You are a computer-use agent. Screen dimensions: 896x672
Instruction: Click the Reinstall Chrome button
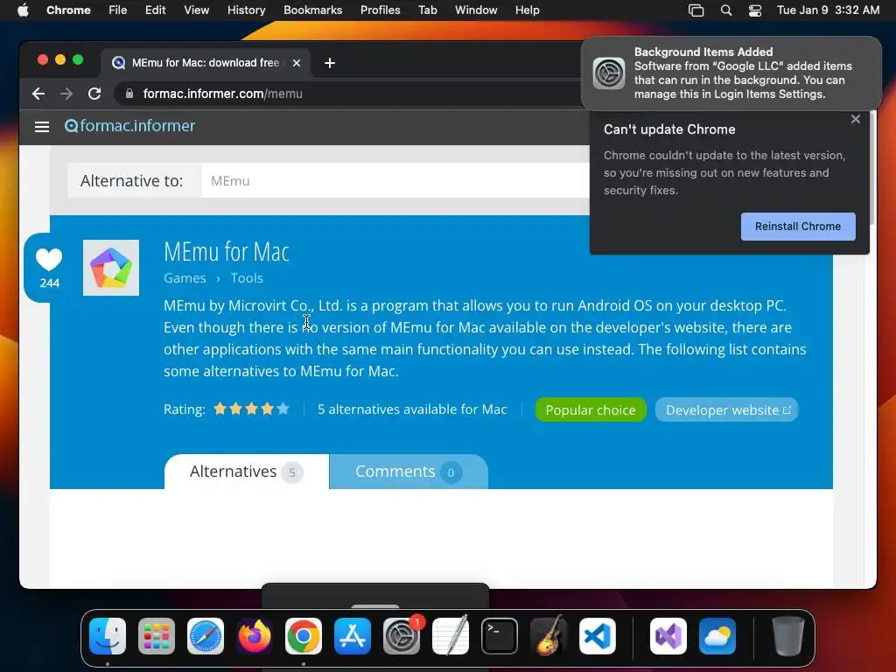point(798,227)
